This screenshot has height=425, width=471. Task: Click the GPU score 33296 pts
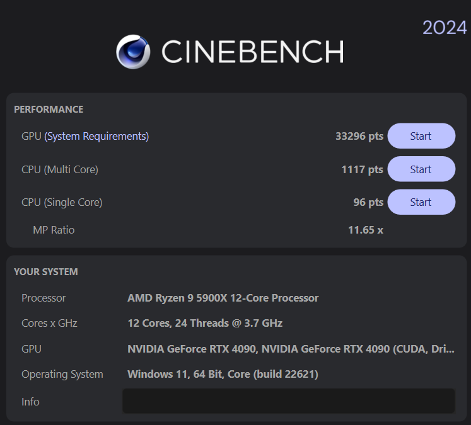point(359,136)
